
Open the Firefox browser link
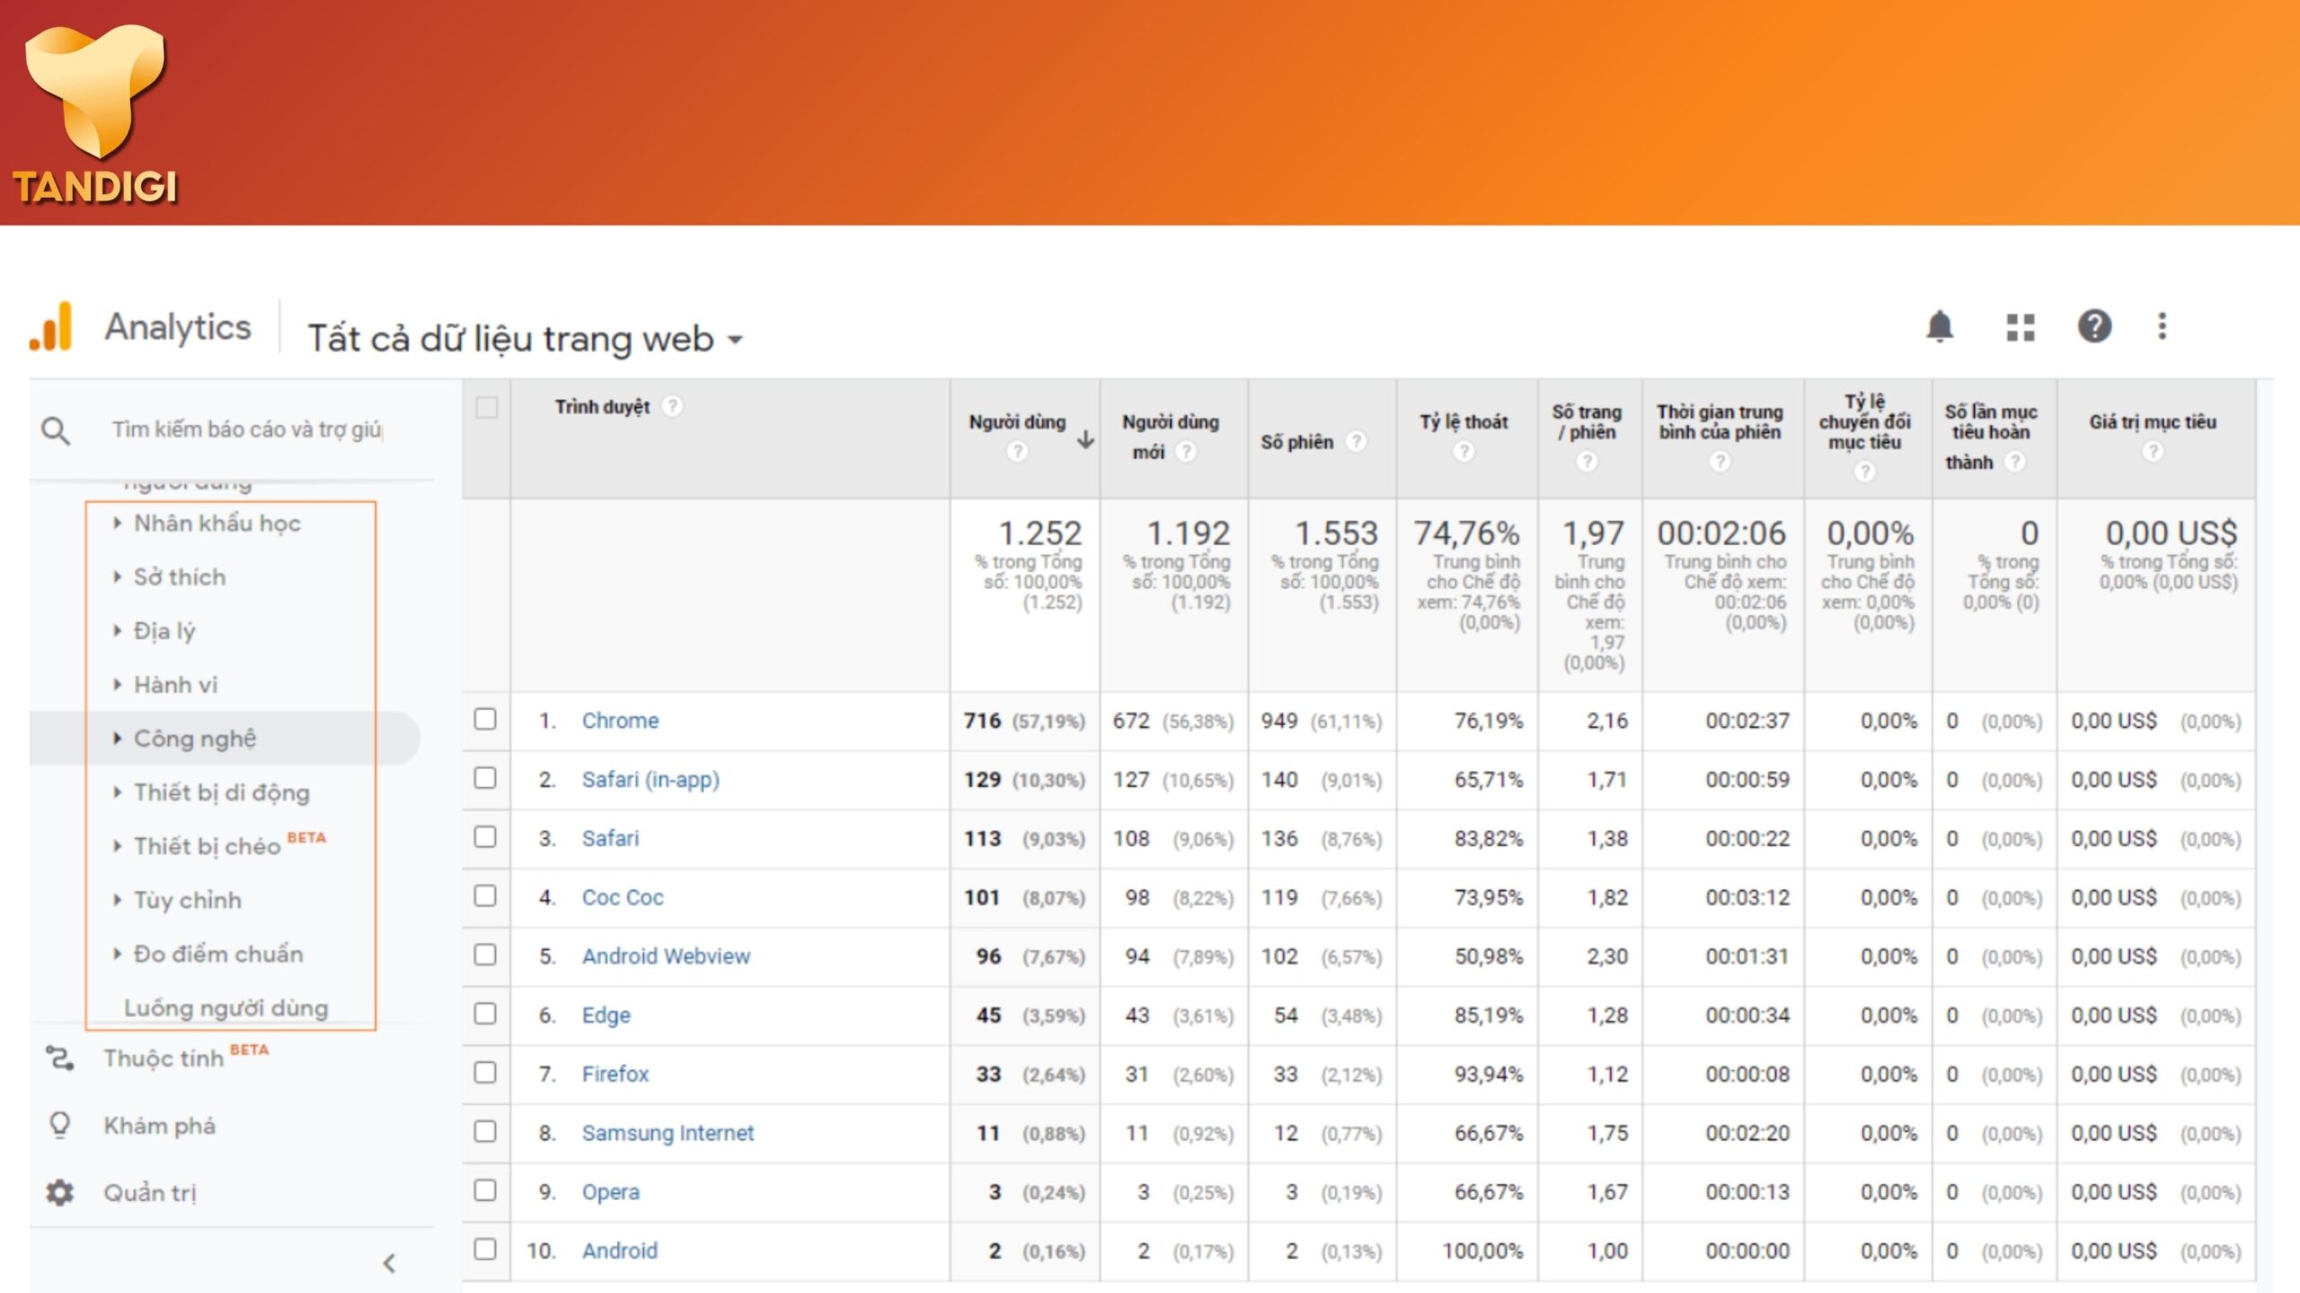615,1074
